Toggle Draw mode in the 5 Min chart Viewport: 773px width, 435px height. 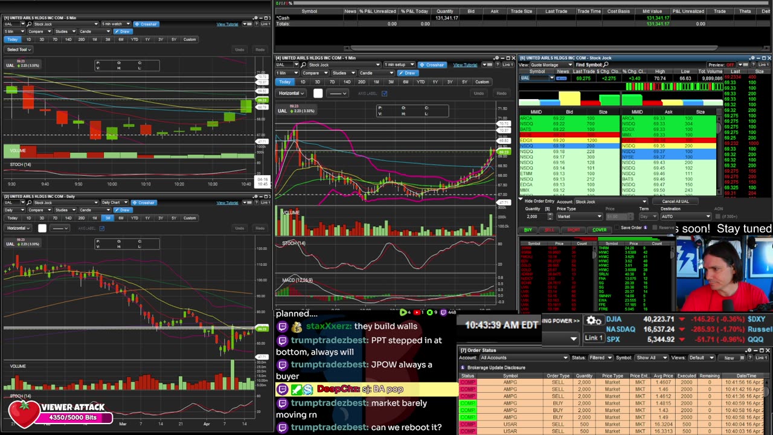pos(122,31)
